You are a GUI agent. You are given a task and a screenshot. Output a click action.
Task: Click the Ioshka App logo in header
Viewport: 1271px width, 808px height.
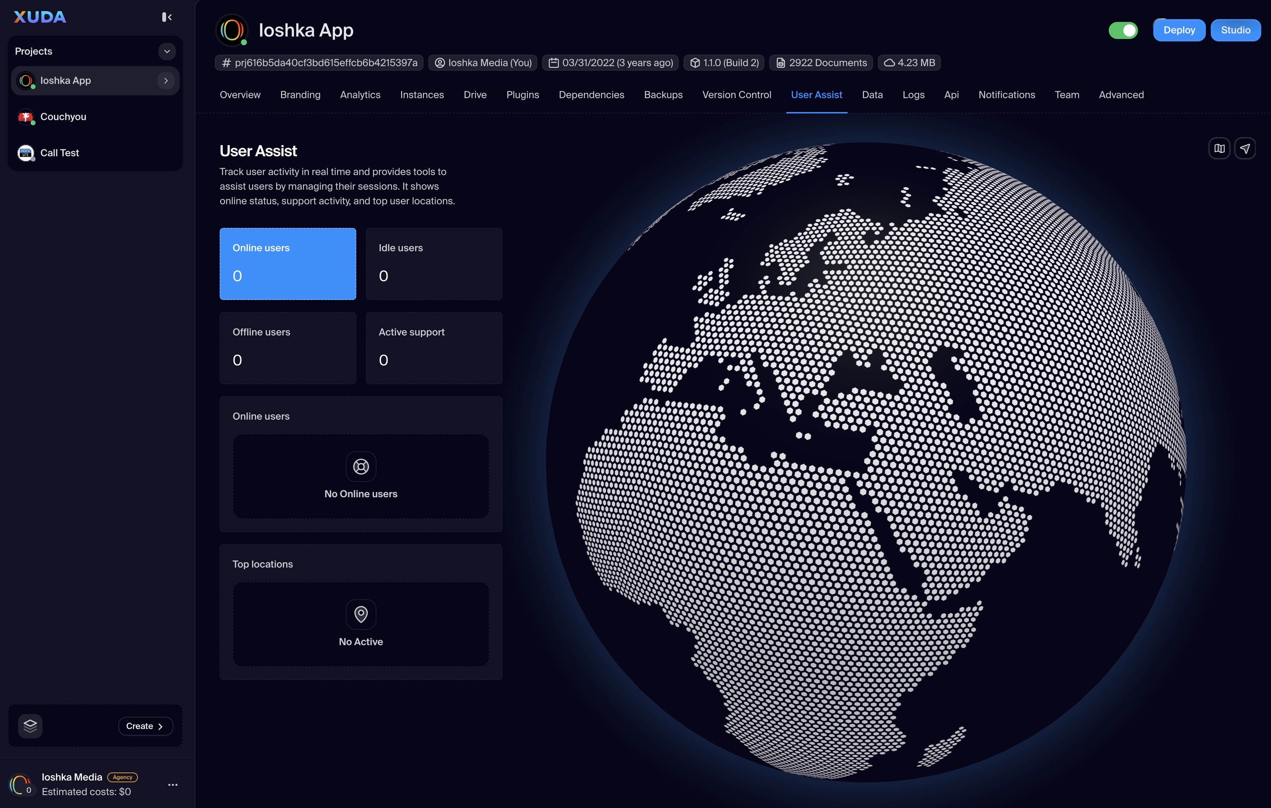(x=232, y=30)
